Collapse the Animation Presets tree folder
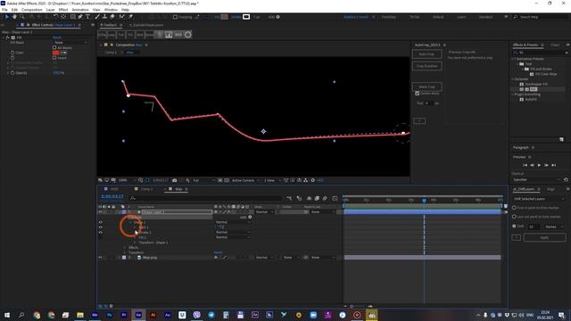 click(x=514, y=59)
